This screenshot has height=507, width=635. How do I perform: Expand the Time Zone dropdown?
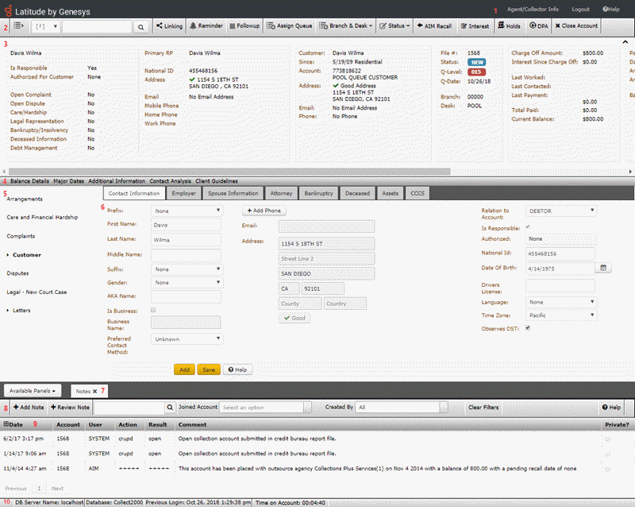pos(560,315)
